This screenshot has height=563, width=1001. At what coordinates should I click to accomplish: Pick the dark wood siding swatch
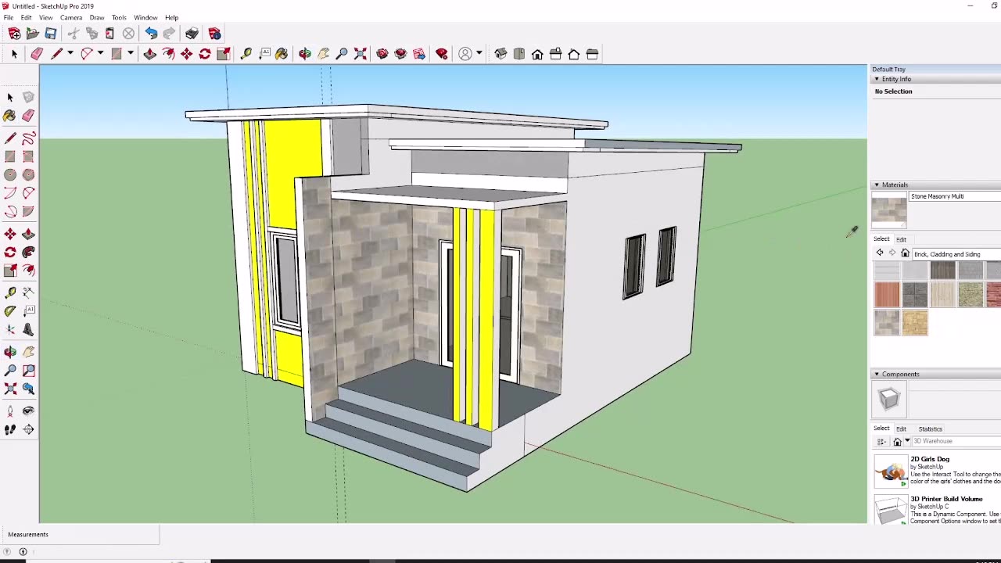point(942,270)
